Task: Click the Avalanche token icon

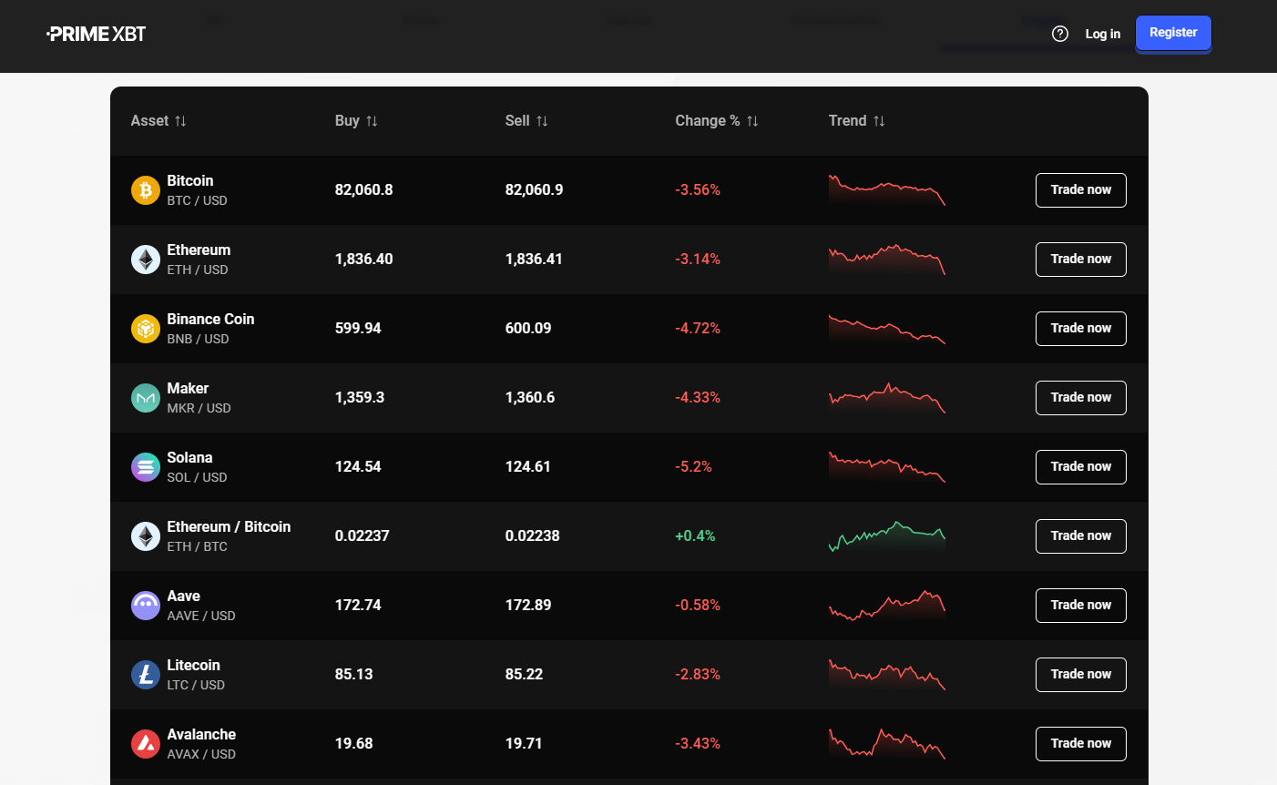Action: [x=145, y=743]
